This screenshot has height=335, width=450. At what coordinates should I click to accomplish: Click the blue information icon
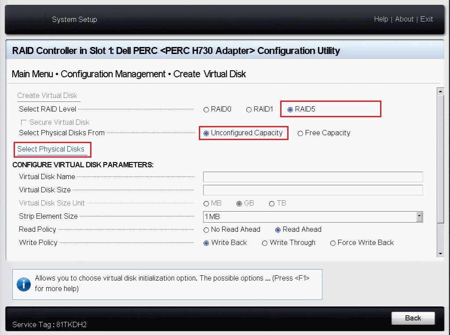click(x=23, y=284)
